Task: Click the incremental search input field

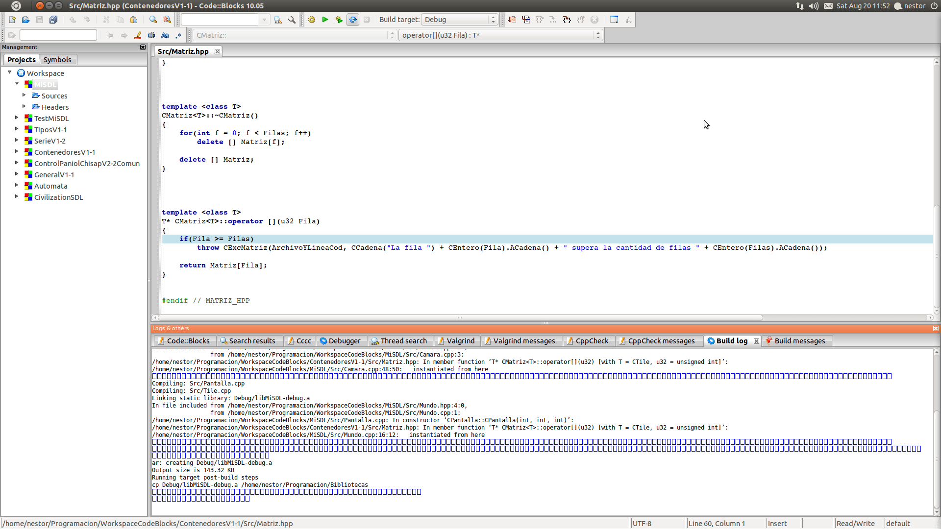Action: [x=58, y=35]
